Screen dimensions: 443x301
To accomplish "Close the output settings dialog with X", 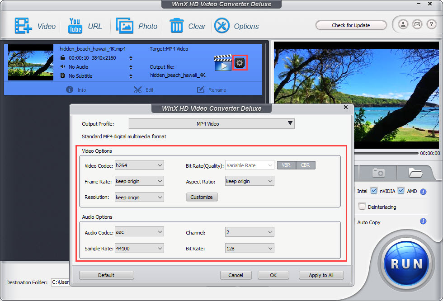I will tap(345, 107).
